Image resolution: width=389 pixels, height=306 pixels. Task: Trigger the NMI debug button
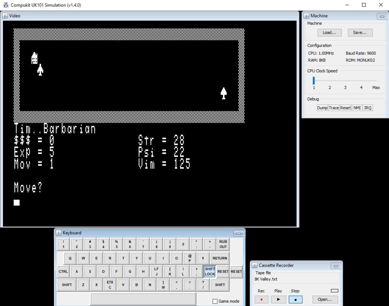point(357,108)
